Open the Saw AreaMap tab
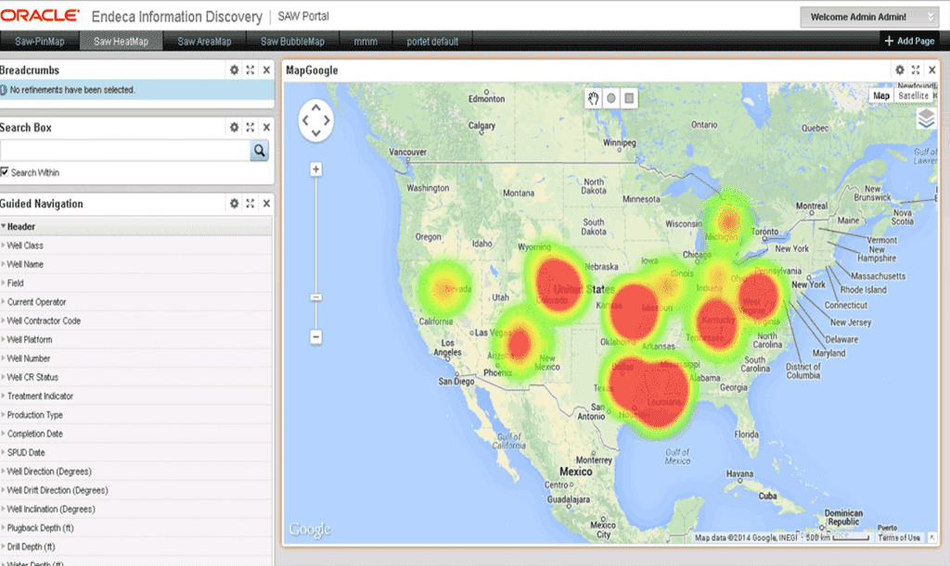The height and width of the screenshot is (566, 950). pos(204,41)
